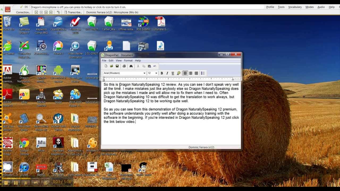Select the iTunes desktop icon
The height and width of the screenshot is (191, 340).
click(24, 169)
